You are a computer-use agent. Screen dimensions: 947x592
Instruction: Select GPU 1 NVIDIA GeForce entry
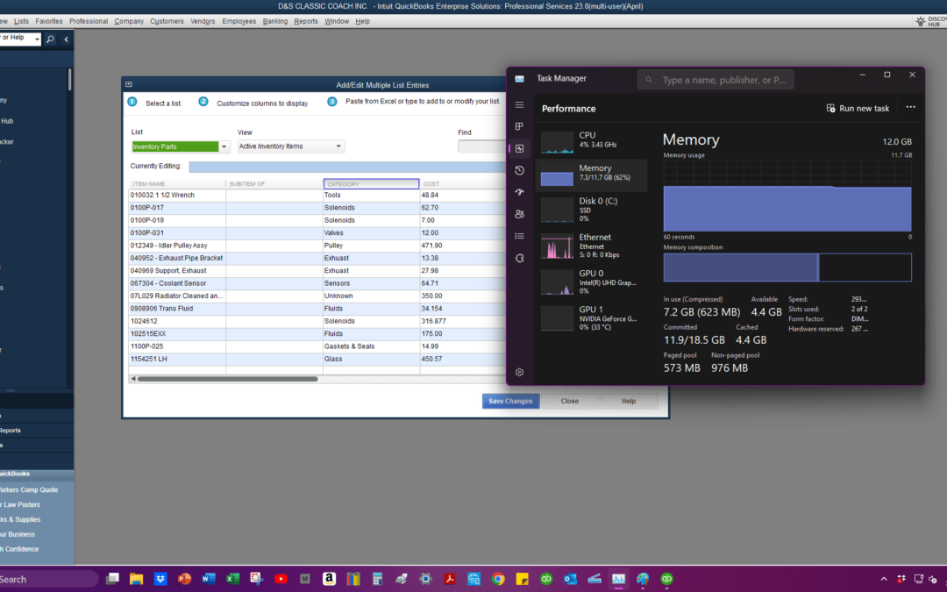[591, 317]
